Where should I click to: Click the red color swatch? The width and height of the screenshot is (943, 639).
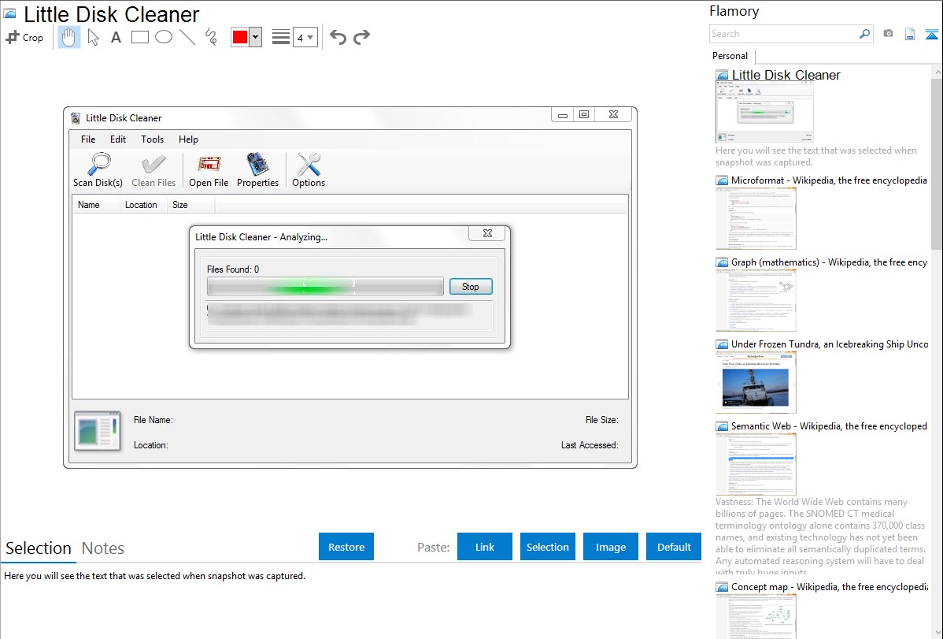pos(240,37)
